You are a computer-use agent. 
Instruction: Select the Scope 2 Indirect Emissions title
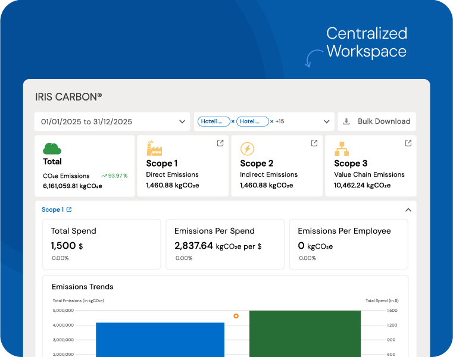point(257,164)
